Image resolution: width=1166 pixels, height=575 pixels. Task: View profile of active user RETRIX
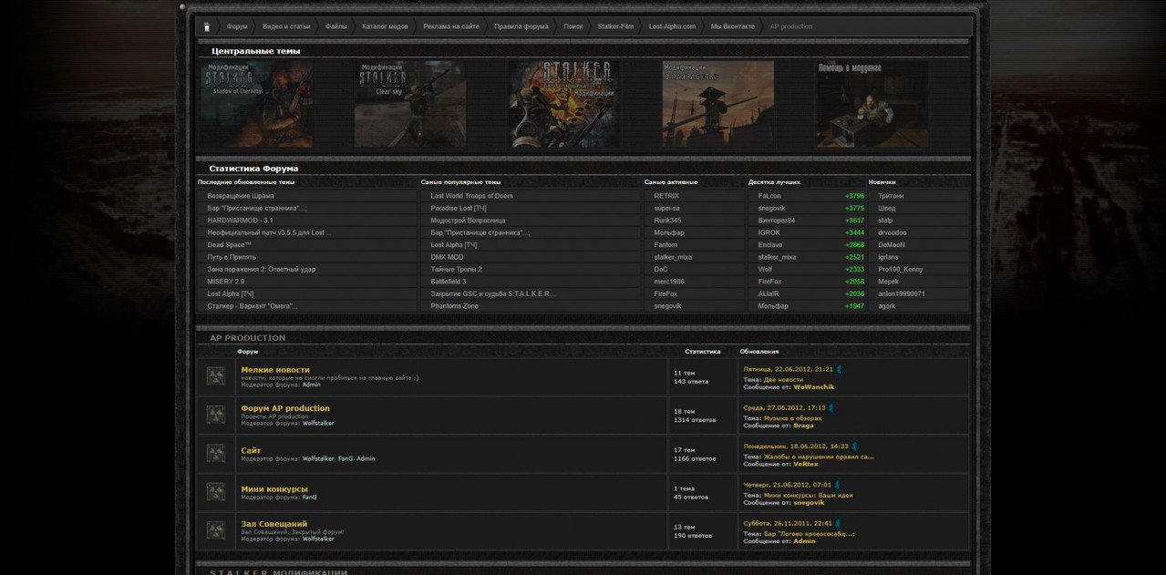(x=666, y=196)
